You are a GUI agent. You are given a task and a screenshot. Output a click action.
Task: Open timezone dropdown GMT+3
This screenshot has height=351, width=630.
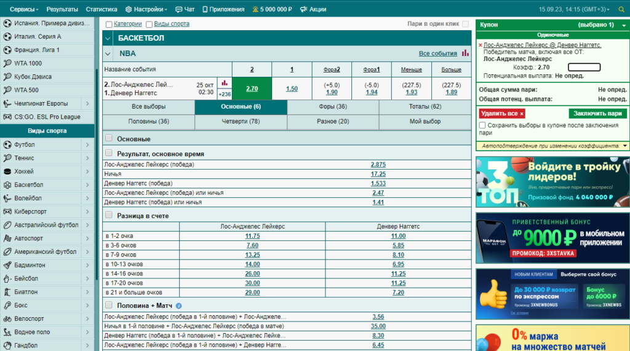574,9
